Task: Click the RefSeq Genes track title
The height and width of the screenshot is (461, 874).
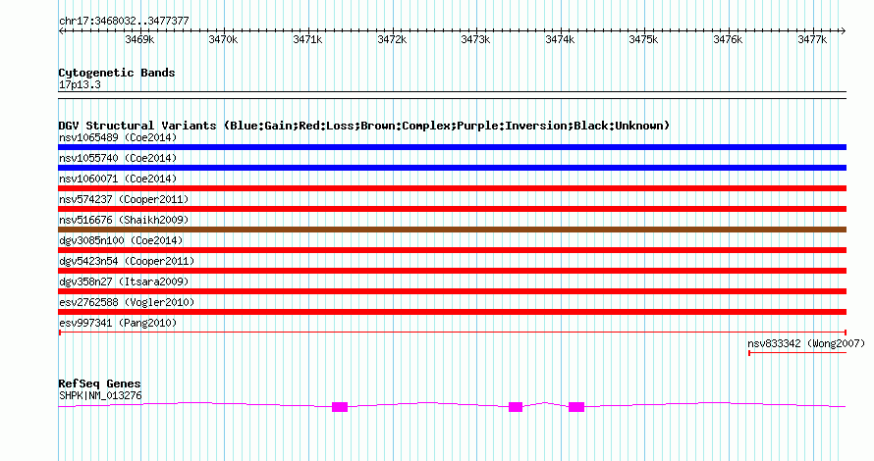Action: click(99, 384)
